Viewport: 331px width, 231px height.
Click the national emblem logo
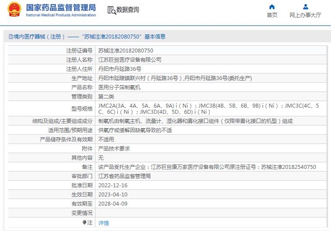tap(14, 9)
